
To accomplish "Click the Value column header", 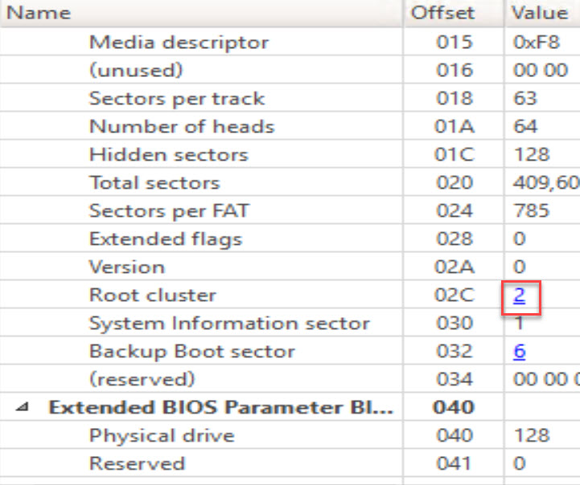I will tap(540, 14).
